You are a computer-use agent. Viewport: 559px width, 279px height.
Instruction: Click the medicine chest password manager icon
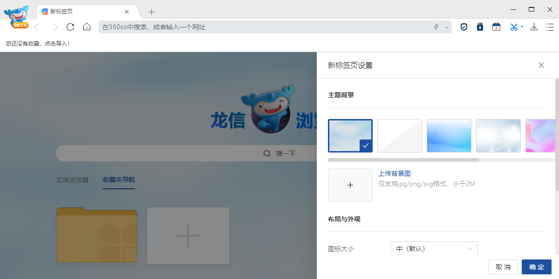pyautogui.click(x=480, y=27)
